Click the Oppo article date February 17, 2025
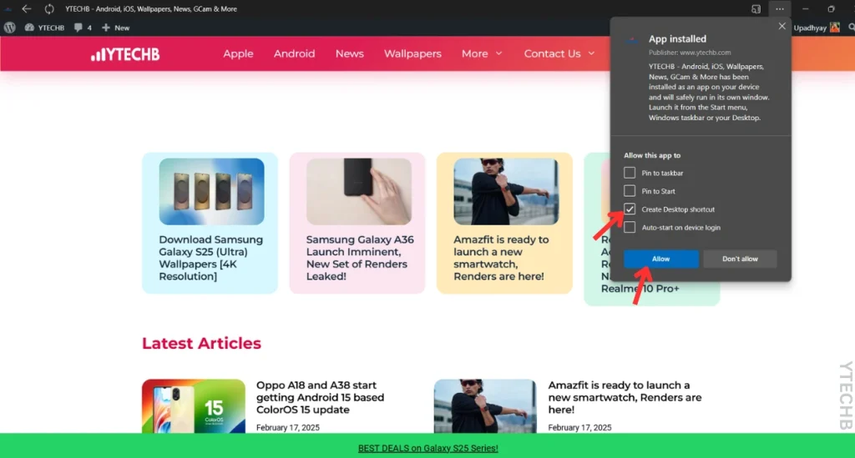 (288, 427)
